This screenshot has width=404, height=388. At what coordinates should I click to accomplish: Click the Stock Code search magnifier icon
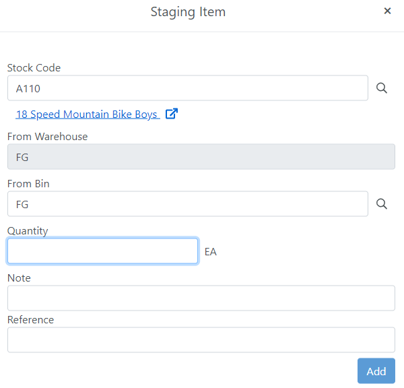coord(382,88)
